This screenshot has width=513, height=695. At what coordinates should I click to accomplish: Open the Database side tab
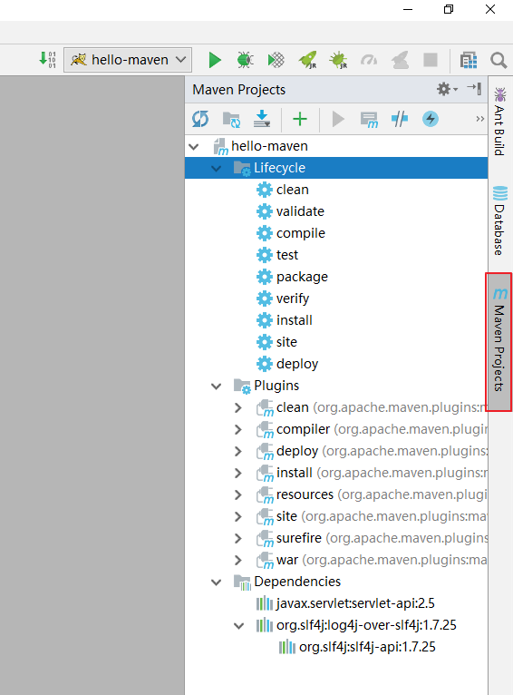pyautogui.click(x=499, y=220)
